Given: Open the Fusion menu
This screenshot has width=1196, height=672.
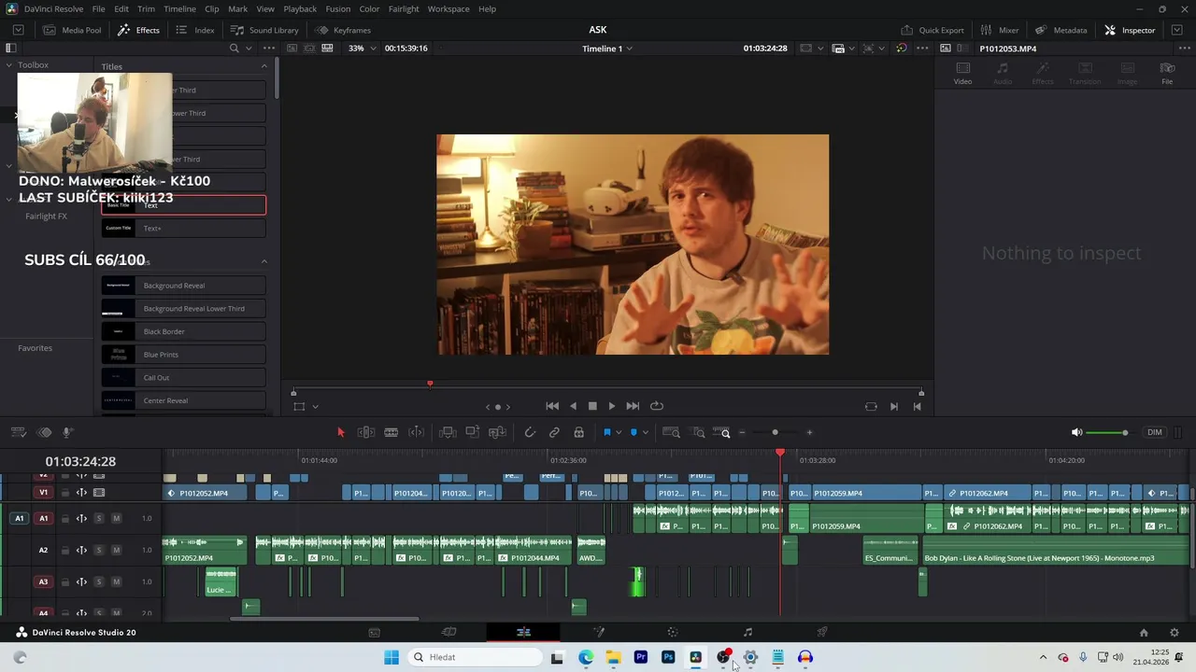Looking at the screenshot, I should pyautogui.click(x=338, y=9).
